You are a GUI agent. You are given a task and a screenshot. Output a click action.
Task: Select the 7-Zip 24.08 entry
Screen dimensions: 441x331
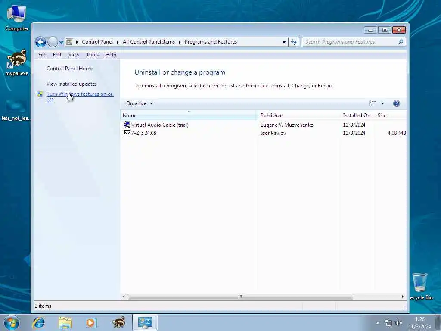143,133
